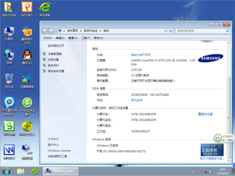The width and height of the screenshot is (235, 176).
Task: Open the 联机支持 website link
Action: pyautogui.click(x=137, y=100)
